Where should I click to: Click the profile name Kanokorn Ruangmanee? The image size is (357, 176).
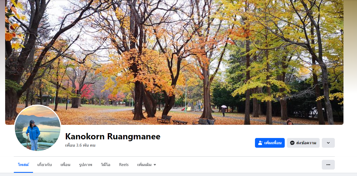[x=113, y=136]
